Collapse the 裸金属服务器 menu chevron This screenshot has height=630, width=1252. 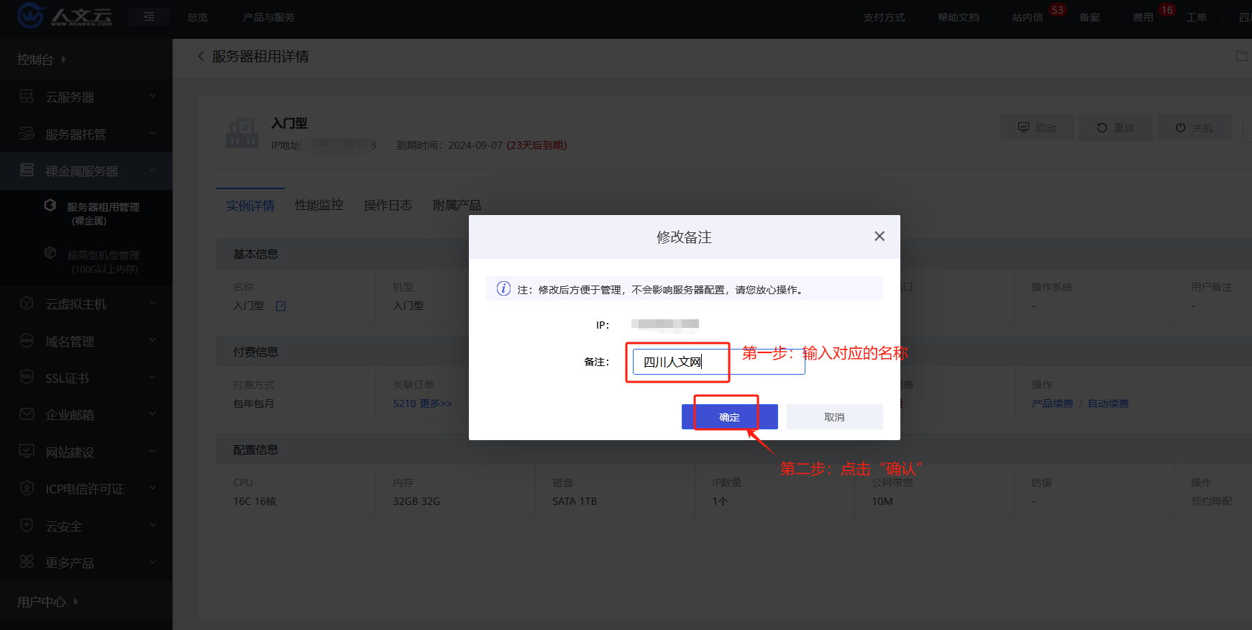tap(152, 170)
